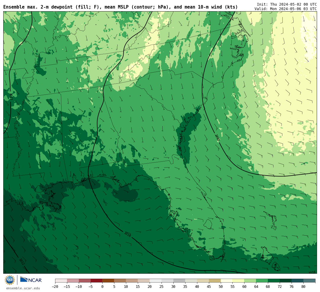Pick the colorbar segment between -15 and -10
This screenshot has width=320, height=292.
73,281
